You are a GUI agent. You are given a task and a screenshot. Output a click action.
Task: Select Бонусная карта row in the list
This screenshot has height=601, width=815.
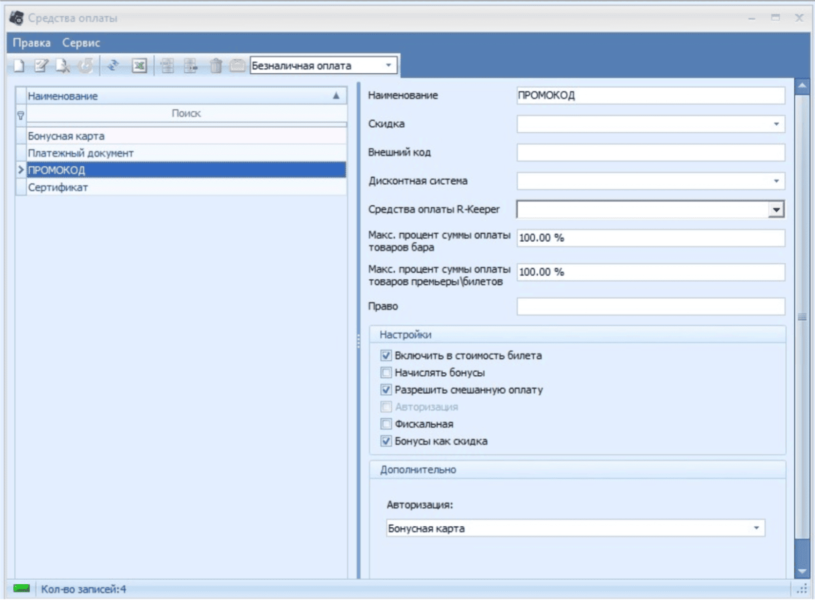pyautogui.click(x=66, y=136)
